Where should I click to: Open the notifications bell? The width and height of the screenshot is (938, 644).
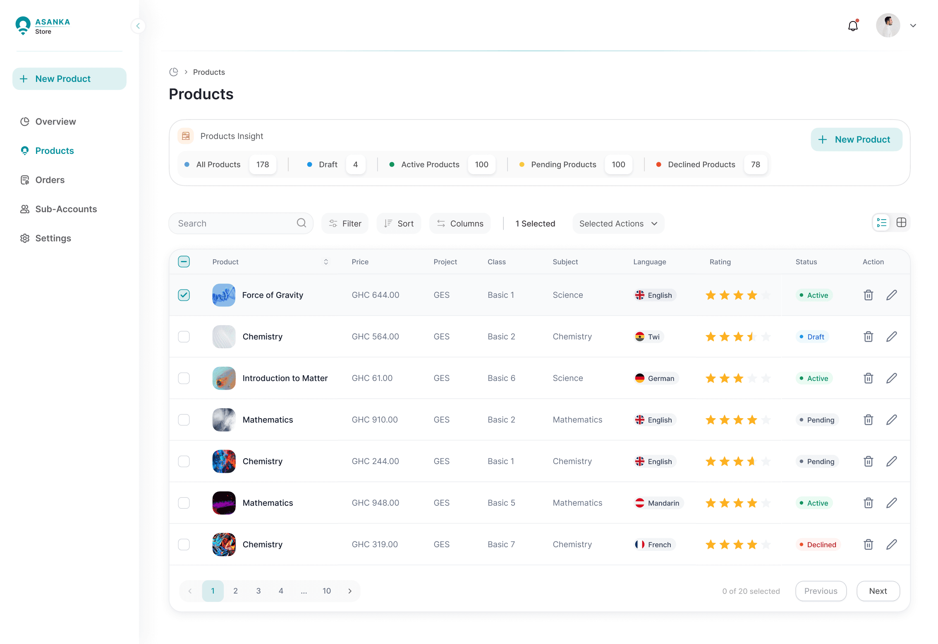tap(852, 26)
